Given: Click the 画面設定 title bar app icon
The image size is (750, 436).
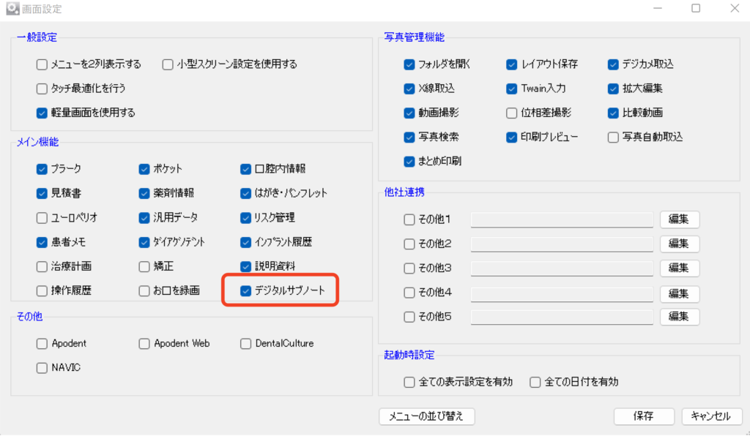Looking at the screenshot, I should tap(12, 9).
